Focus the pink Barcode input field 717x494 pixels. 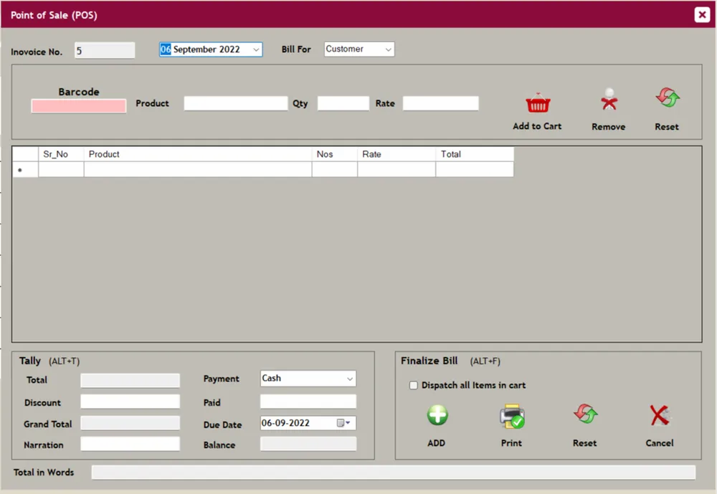[79, 106]
